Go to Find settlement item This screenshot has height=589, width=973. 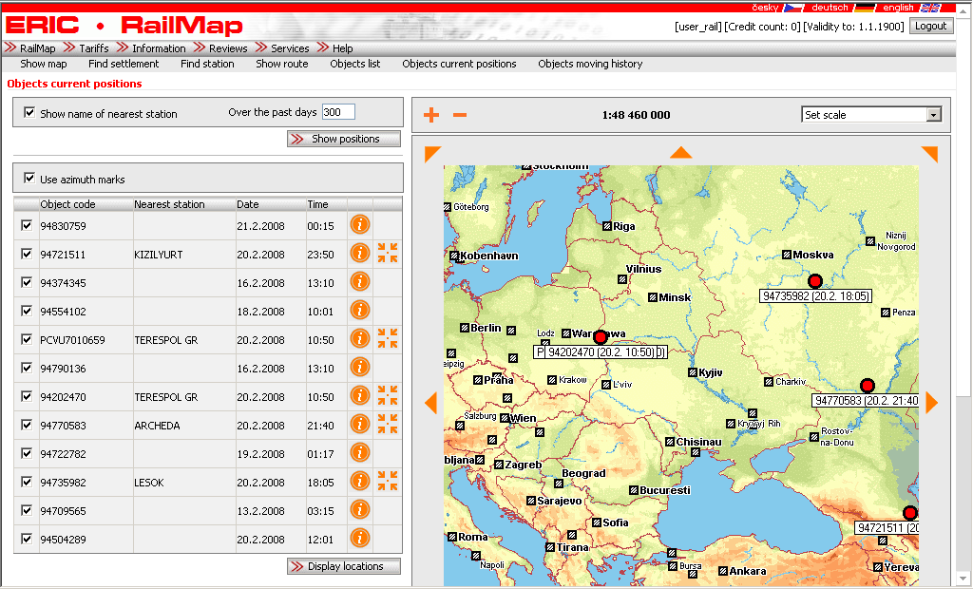click(x=124, y=64)
